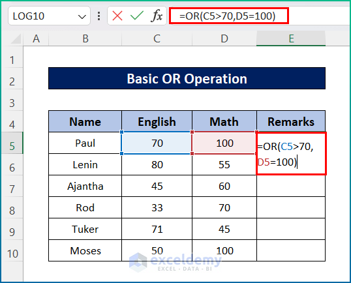Viewport: 351px width, 283px height.
Task: Click the three-dot formula bar resize handle
Action: coord(99,16)
